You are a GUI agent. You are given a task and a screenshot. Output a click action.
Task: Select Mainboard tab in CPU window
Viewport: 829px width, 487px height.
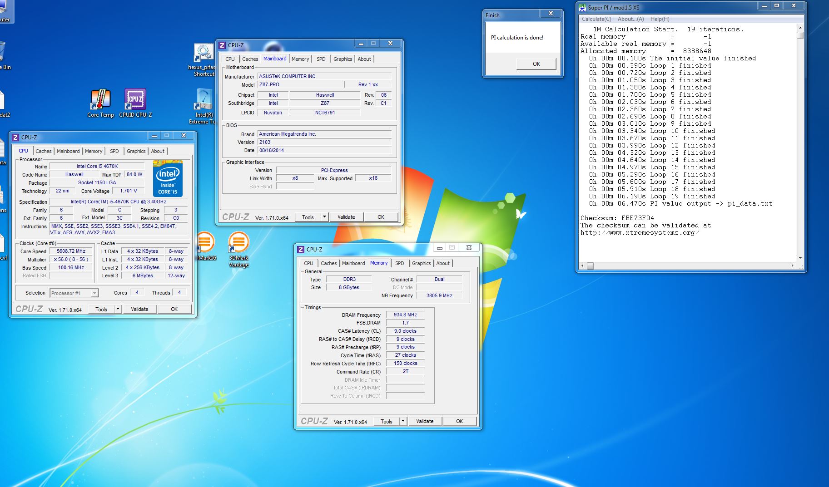pyautogui.click(x=68, y=151)
